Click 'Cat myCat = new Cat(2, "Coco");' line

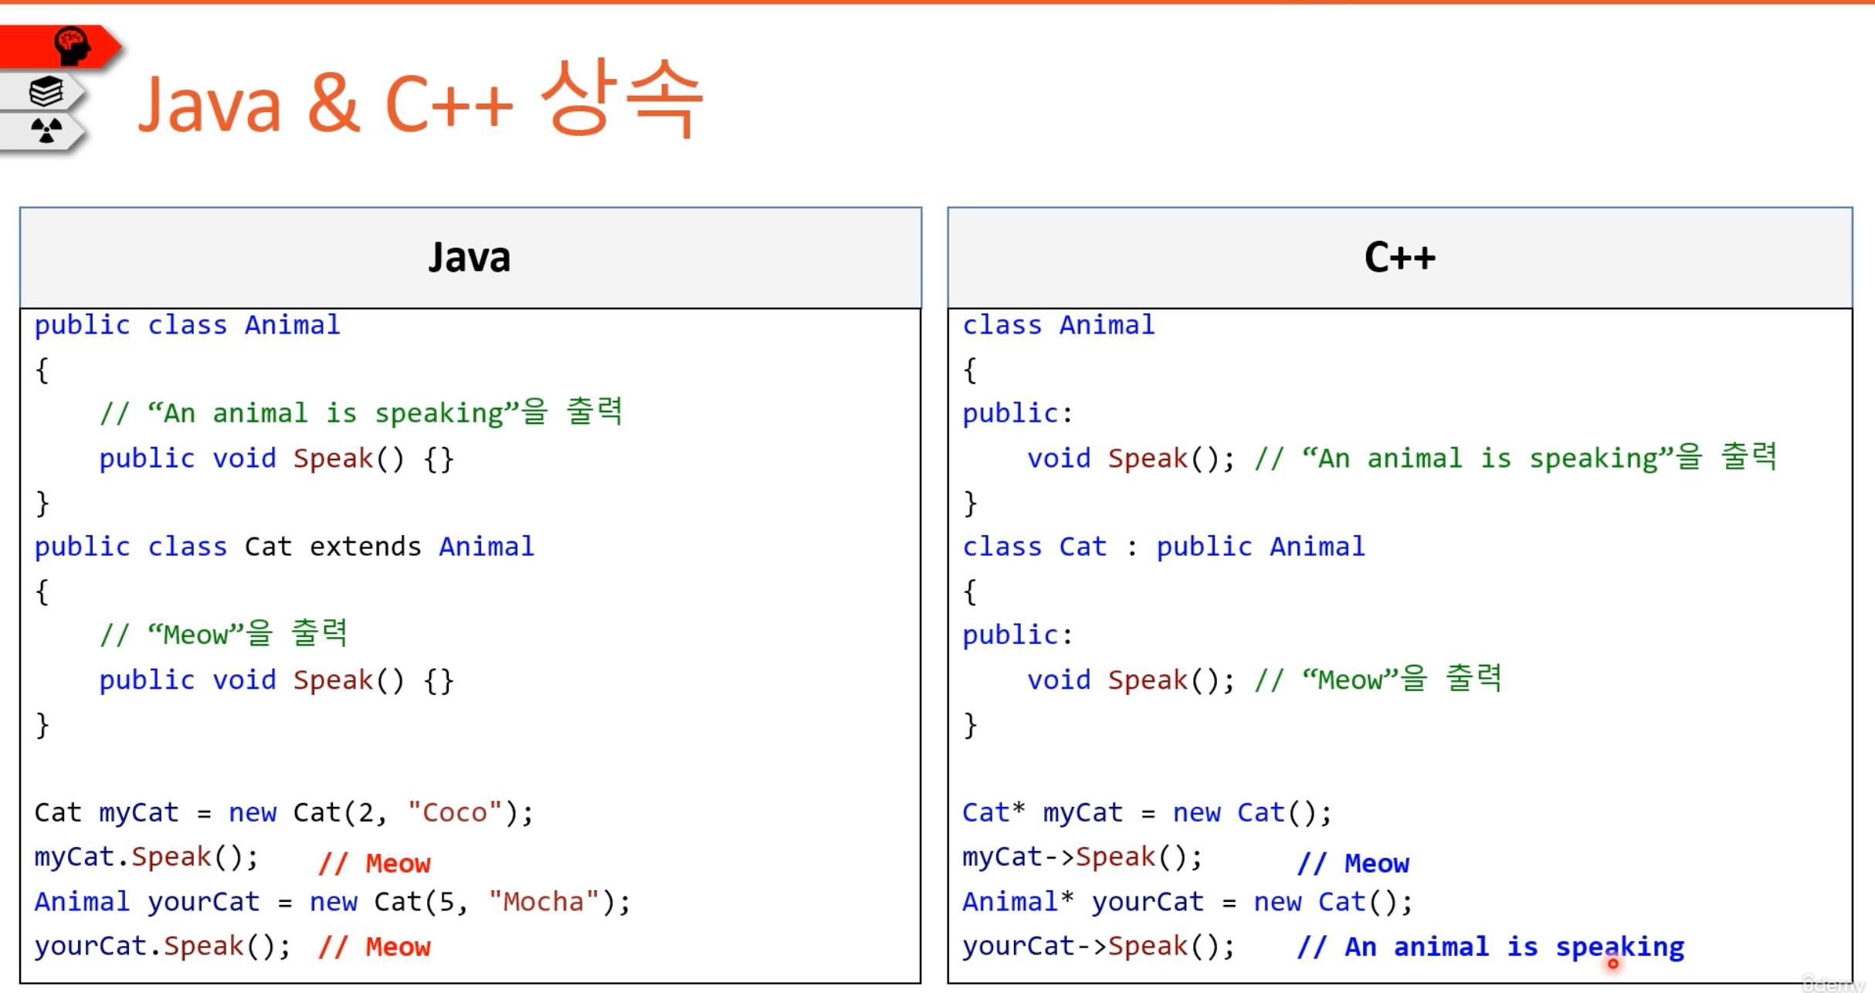[283, 812]
